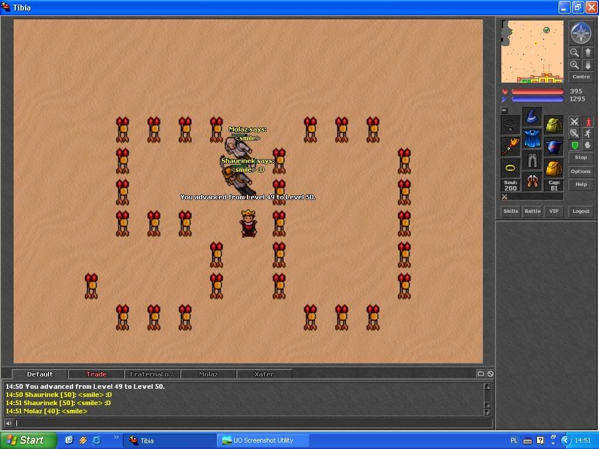599x449 pixels.
Task: Click the necklace equipment slot
Action: coord(510,125)
